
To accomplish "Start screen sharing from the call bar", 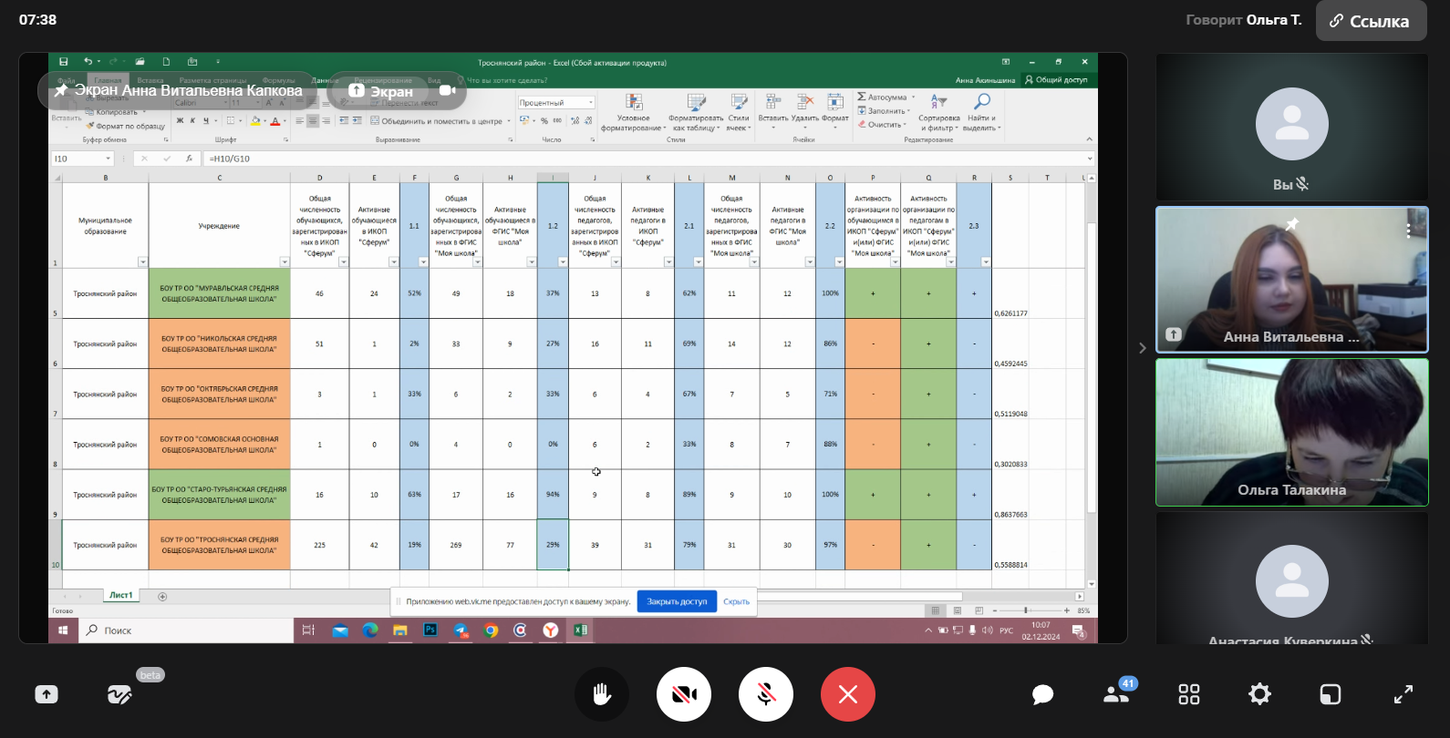I will coord(47,694).
